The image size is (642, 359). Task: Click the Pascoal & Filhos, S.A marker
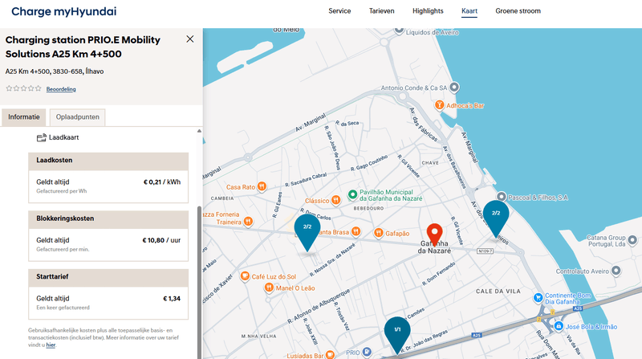click(x=502, y=197)
